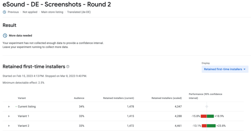Click the More data needed clock icon
Viewport: 251px width, 137px height.
click(x=5, y=35)
